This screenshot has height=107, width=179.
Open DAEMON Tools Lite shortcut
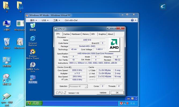point(33,67)
